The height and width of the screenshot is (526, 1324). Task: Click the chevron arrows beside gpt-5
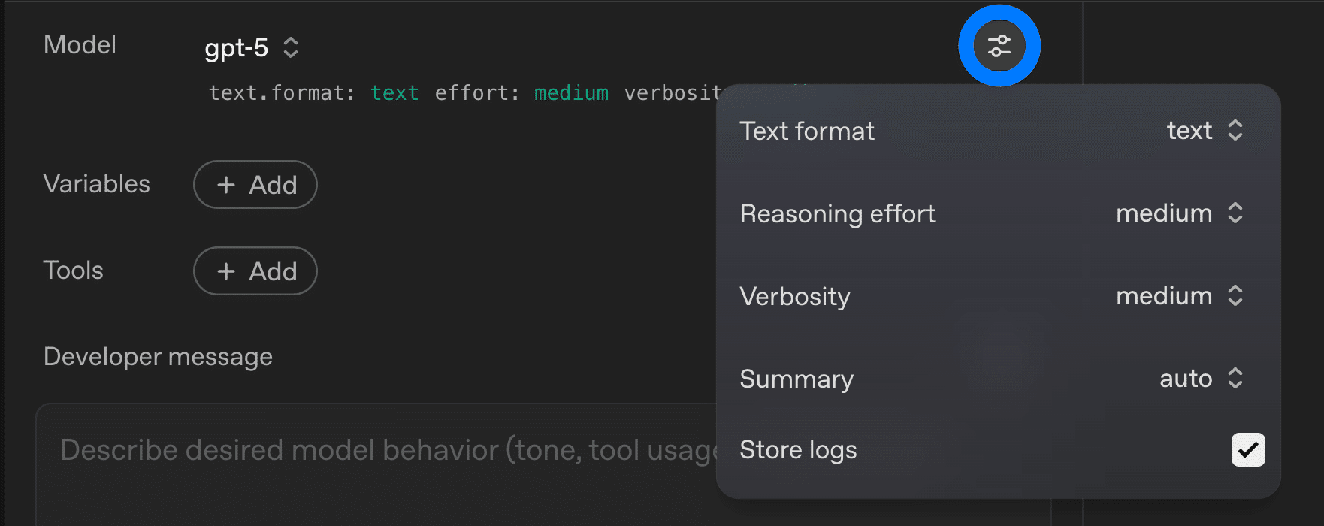pos(291,48)
